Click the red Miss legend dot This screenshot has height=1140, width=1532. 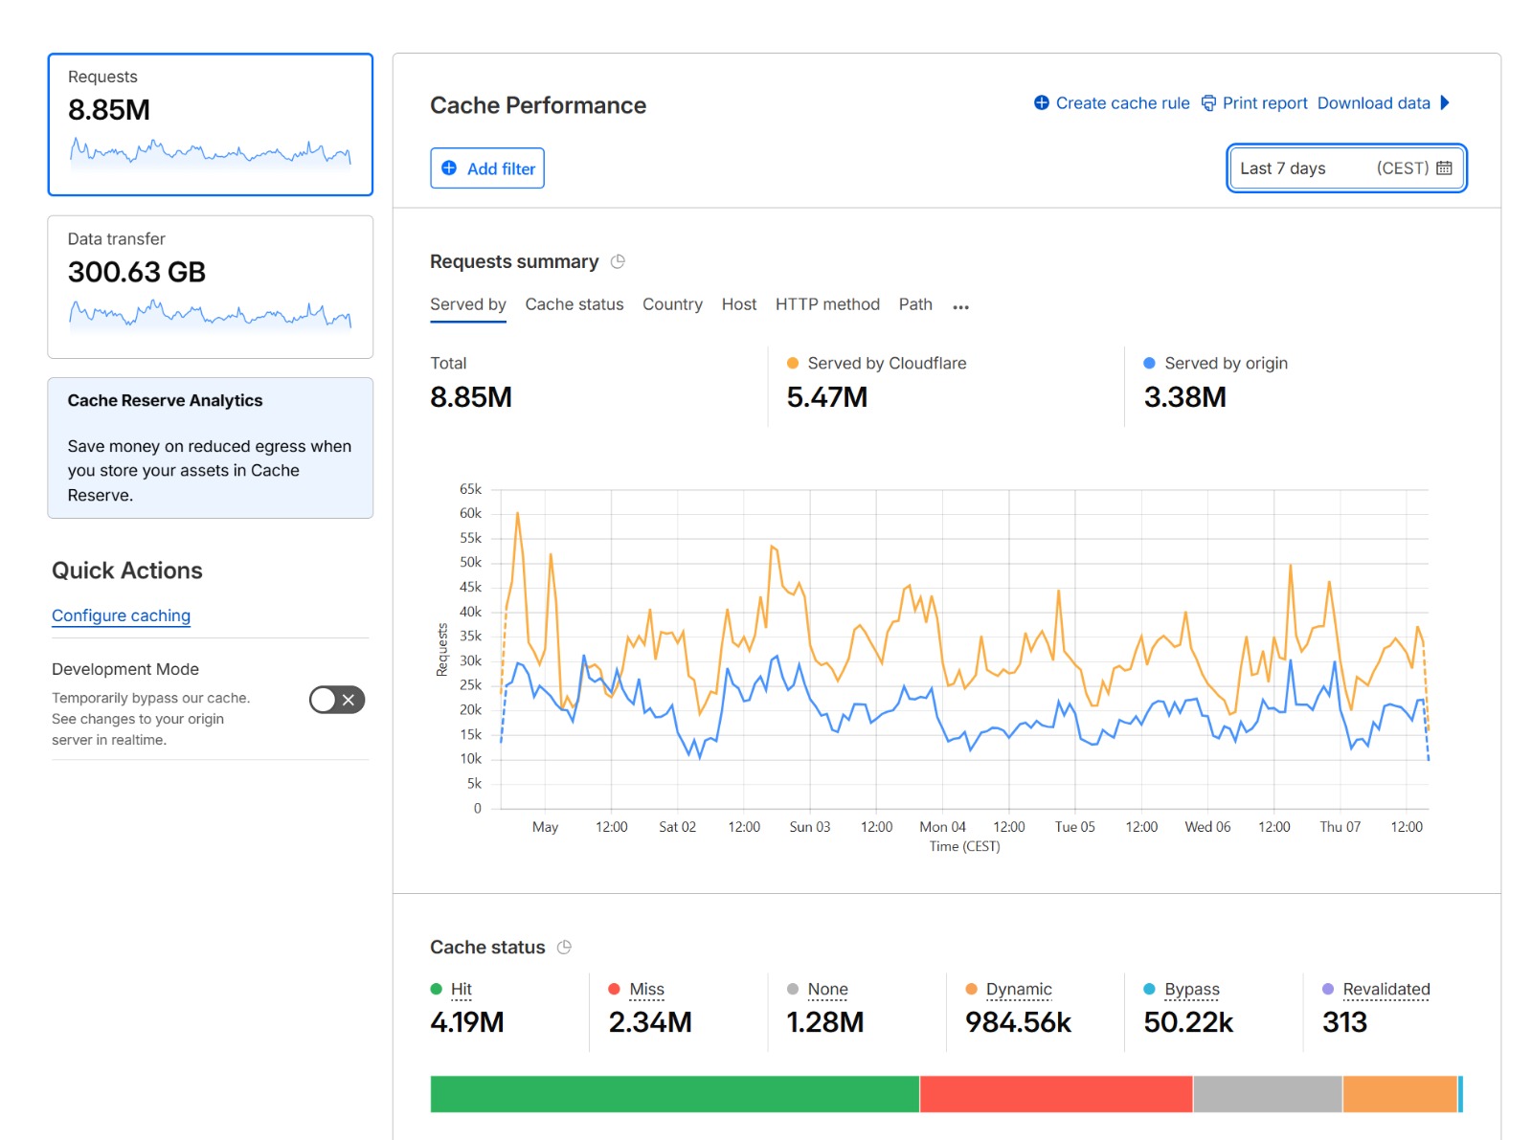pyautogui.click(x=615, y=990)
